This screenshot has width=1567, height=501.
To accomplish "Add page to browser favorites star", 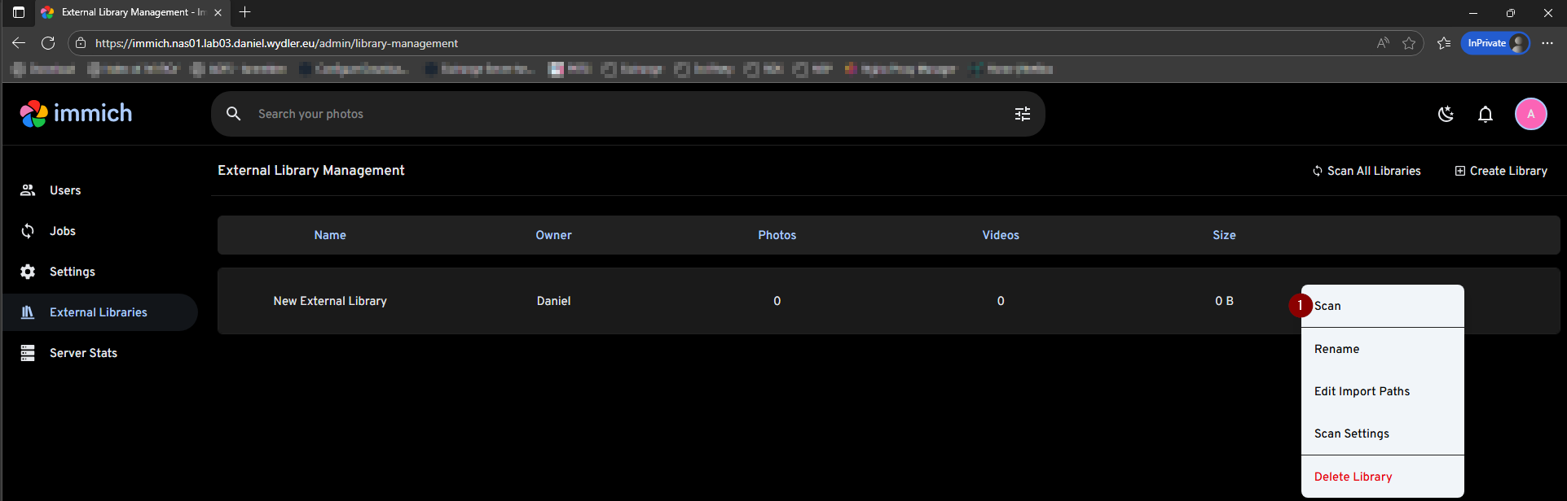I will pyautogui.click(x=1408, y=43).
